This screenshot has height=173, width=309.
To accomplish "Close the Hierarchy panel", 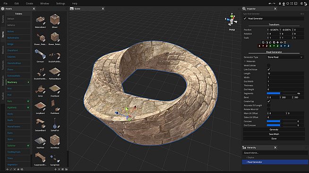I will point(275,147).
